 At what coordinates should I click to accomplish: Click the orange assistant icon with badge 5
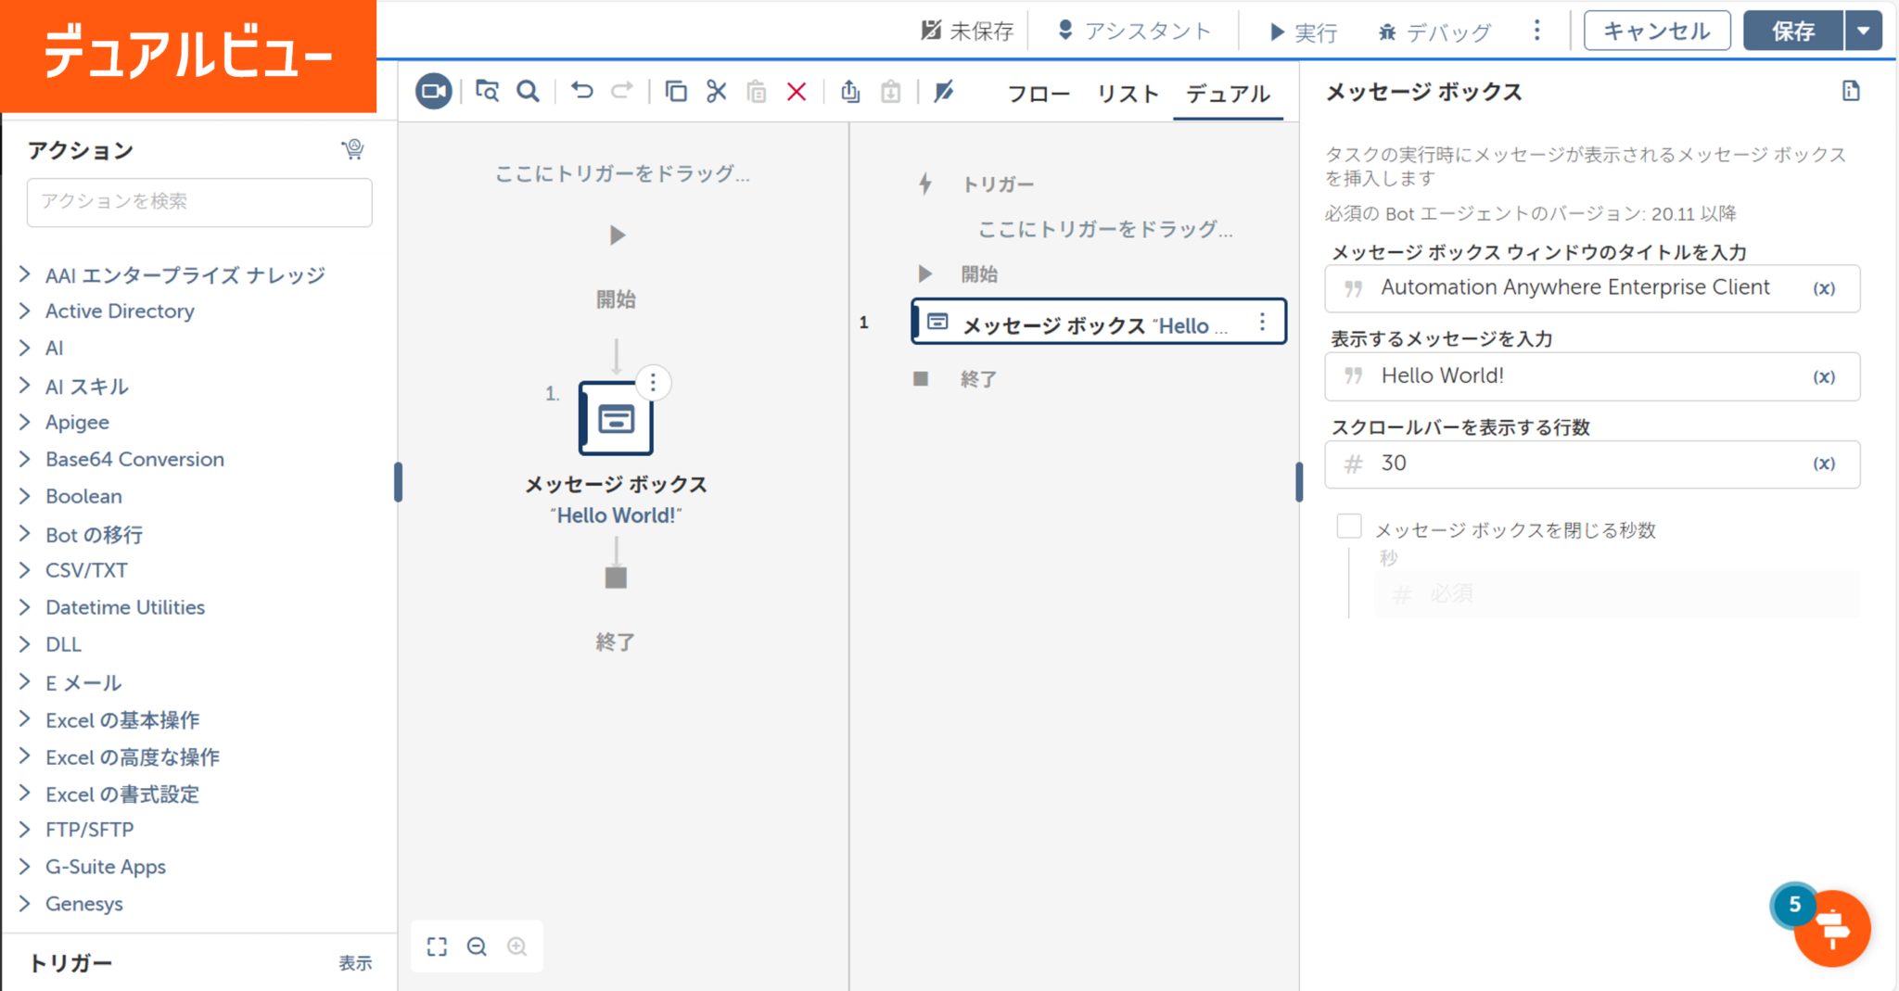pyautogui.click(x=1831, y=929)
